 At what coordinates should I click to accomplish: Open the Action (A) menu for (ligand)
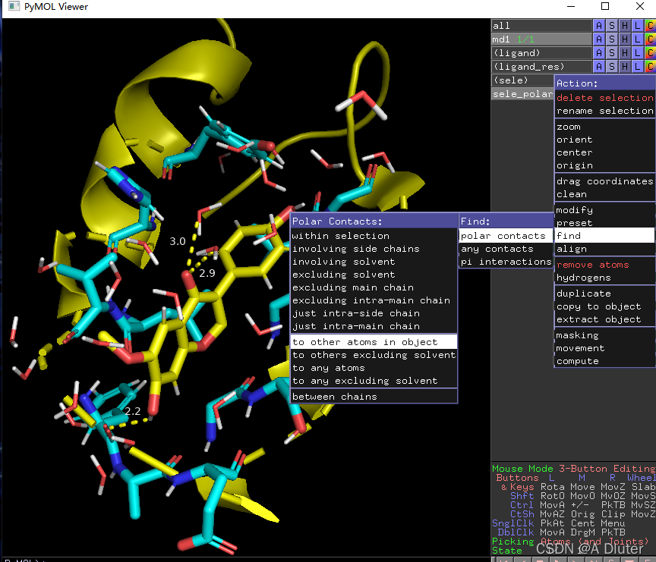599,53
